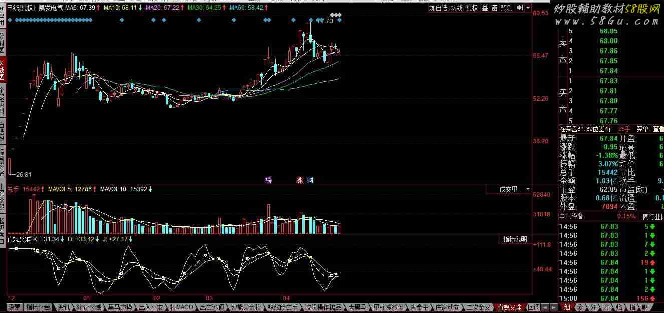This screenshot has height=313, width=664.
Task: Open 指标说明 indicator description
Action: (515, 239)
